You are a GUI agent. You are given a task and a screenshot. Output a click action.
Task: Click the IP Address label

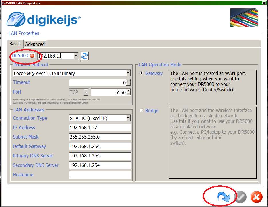pyautogui.click(x=24, y=127)
